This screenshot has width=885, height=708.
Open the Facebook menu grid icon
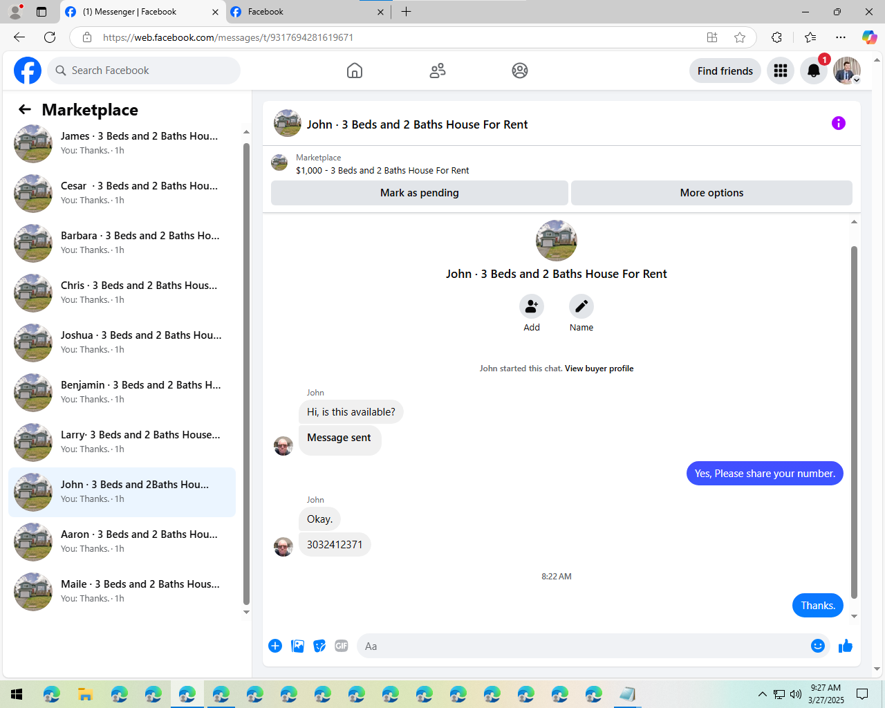point(781,71)
